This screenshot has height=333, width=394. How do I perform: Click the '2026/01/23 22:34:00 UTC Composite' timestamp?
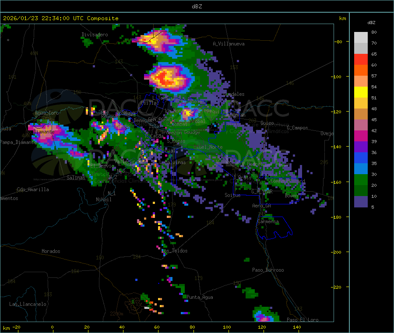coord(60,18)
